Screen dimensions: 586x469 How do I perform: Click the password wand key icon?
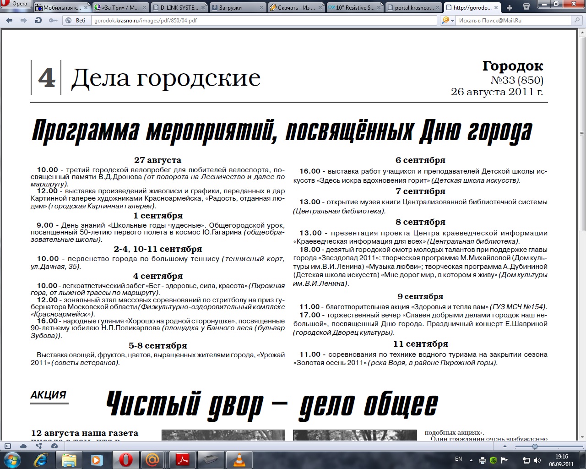tap(53, 21)
